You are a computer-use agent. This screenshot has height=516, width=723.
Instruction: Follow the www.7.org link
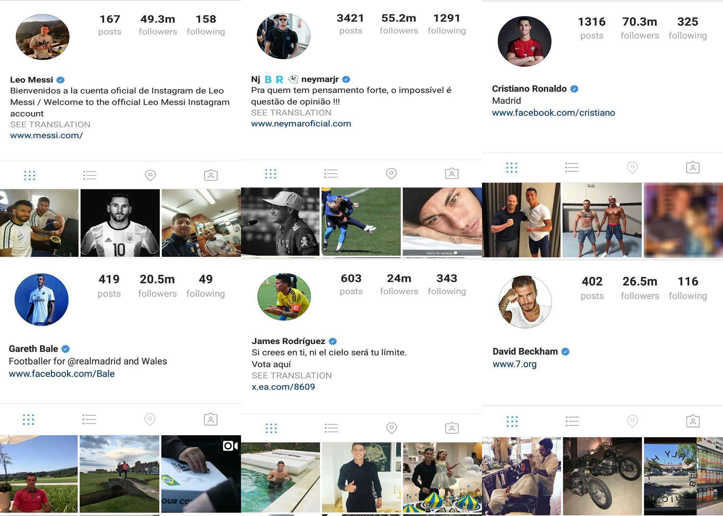click(514, 364)
